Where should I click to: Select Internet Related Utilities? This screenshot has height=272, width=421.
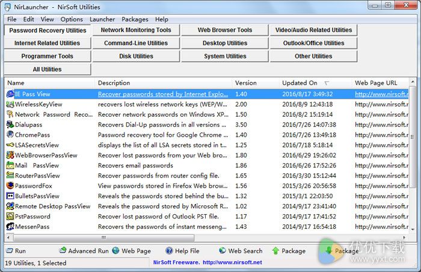click(48, 43)
